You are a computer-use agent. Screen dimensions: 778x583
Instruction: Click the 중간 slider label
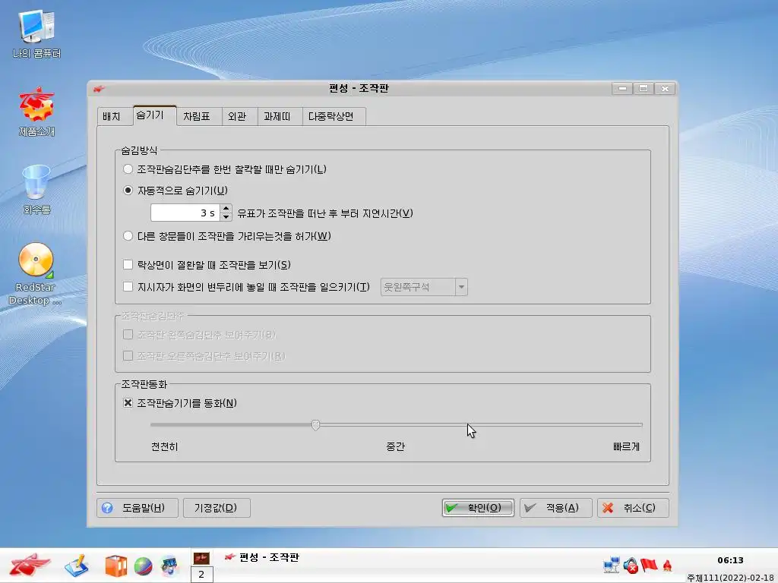(x=395, y=446)
